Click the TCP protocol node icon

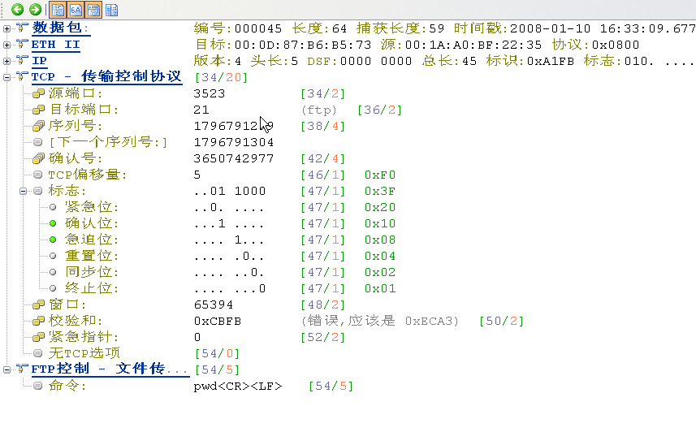(21, 76)
